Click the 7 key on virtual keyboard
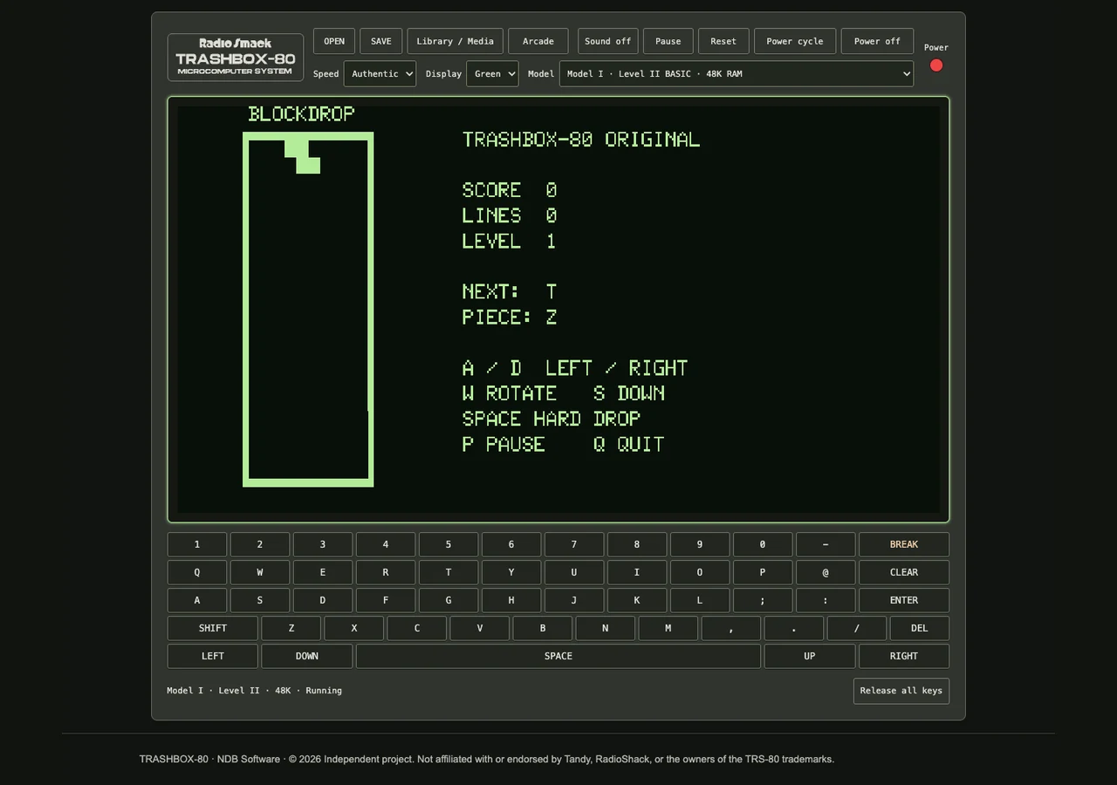 coord(574,544)
